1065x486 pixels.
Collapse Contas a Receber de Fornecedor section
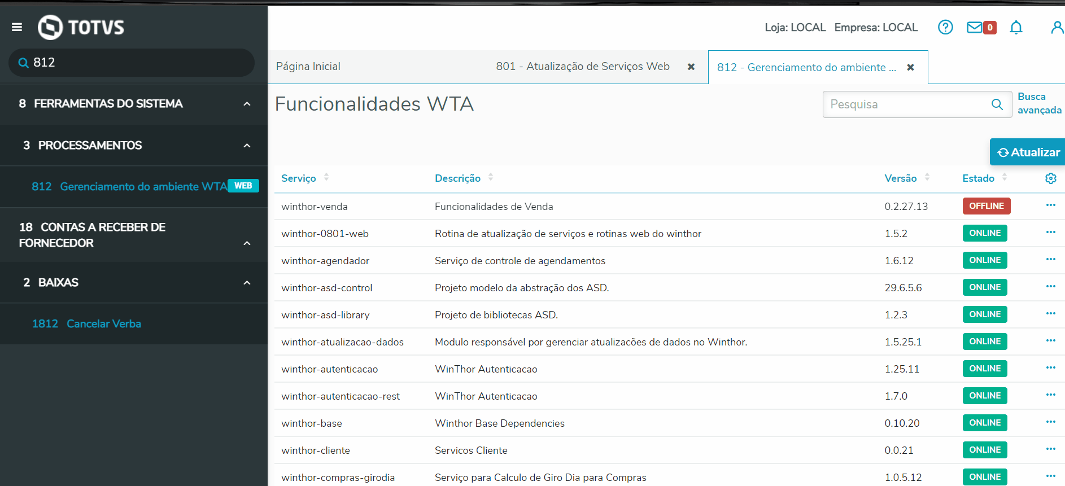tap(247, 243)
